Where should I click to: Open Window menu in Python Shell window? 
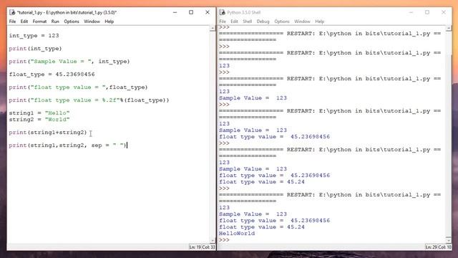point(302,21)
